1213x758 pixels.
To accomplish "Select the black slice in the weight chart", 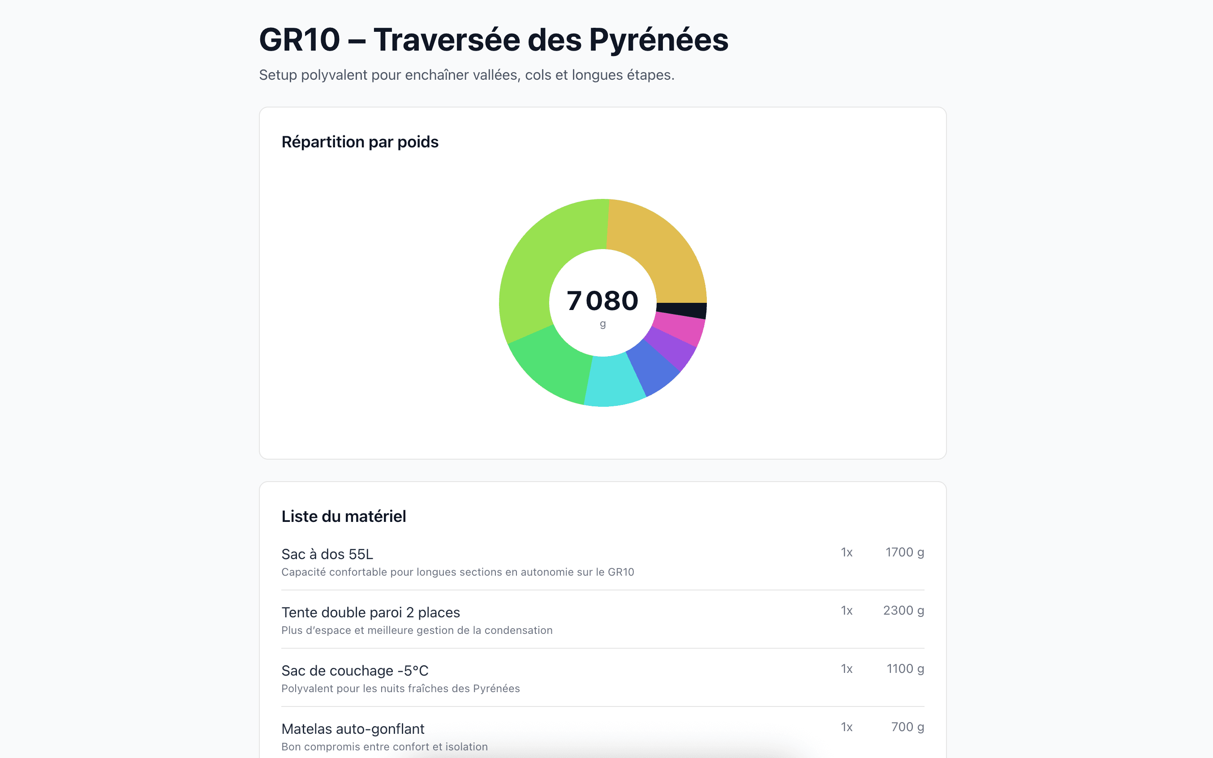I will tap(681, 310).
